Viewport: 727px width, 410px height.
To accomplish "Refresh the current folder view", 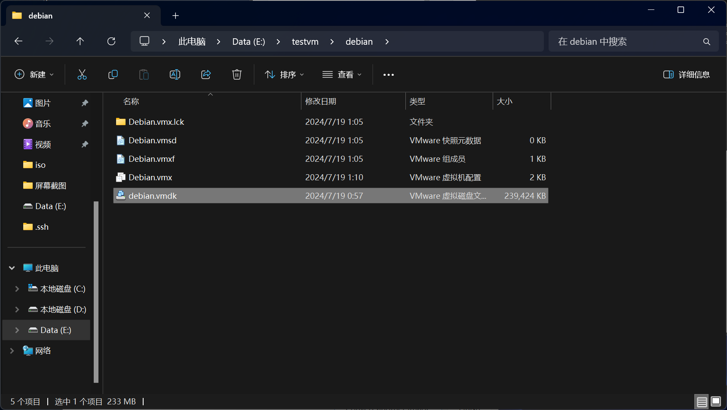I will (x=111, y=41).
